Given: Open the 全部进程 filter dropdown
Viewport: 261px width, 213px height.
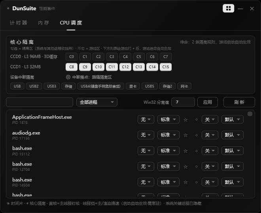Looking at the screenshot, I should pos(97,102).
